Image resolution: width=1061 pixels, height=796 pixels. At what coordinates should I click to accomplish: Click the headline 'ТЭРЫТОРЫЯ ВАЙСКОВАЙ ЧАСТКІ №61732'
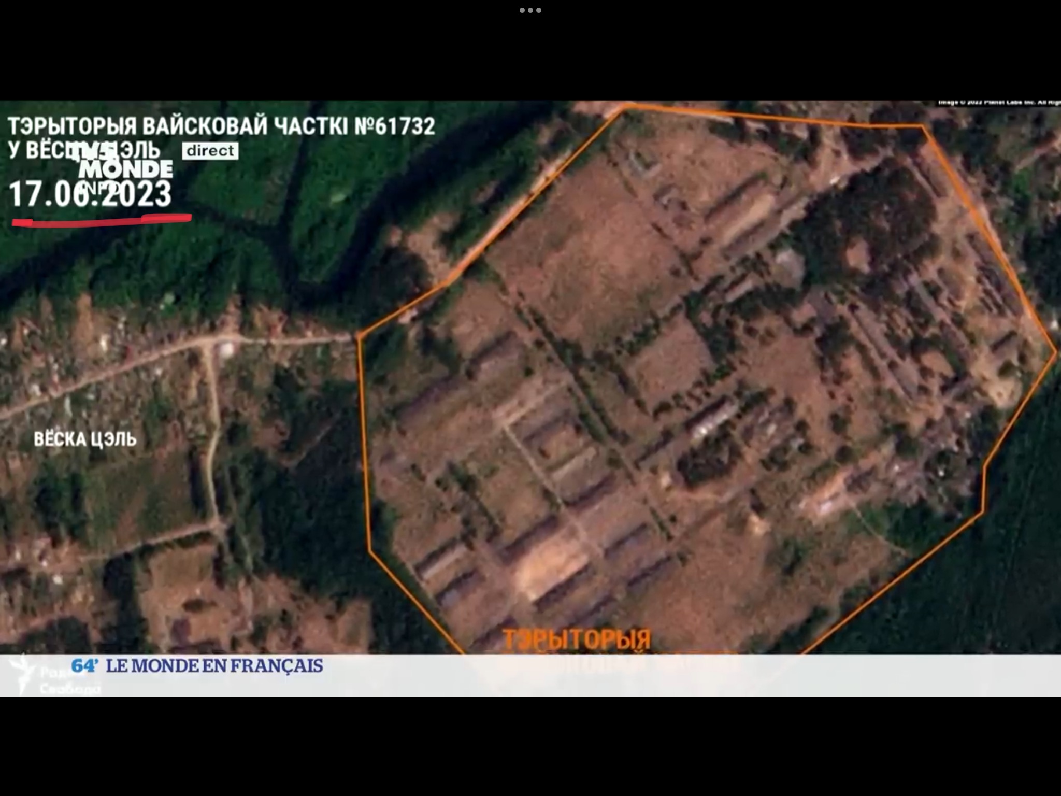click(x=221, y=126)
